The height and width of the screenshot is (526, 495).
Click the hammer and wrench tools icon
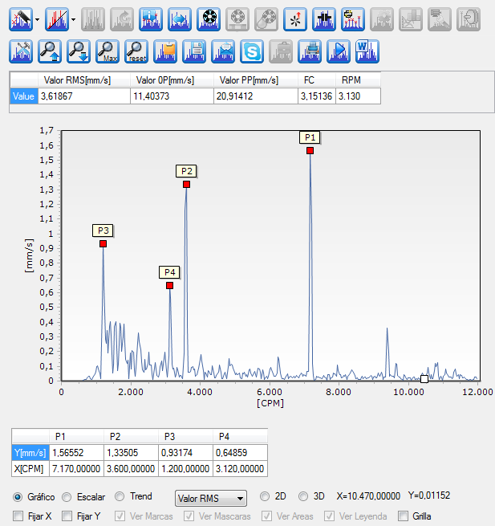pos(21,51)
